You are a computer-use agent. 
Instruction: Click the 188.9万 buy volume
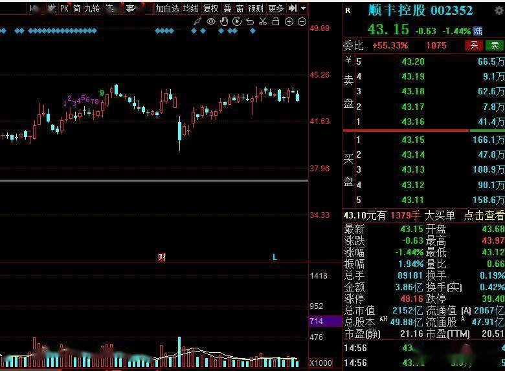click(488, 169)
